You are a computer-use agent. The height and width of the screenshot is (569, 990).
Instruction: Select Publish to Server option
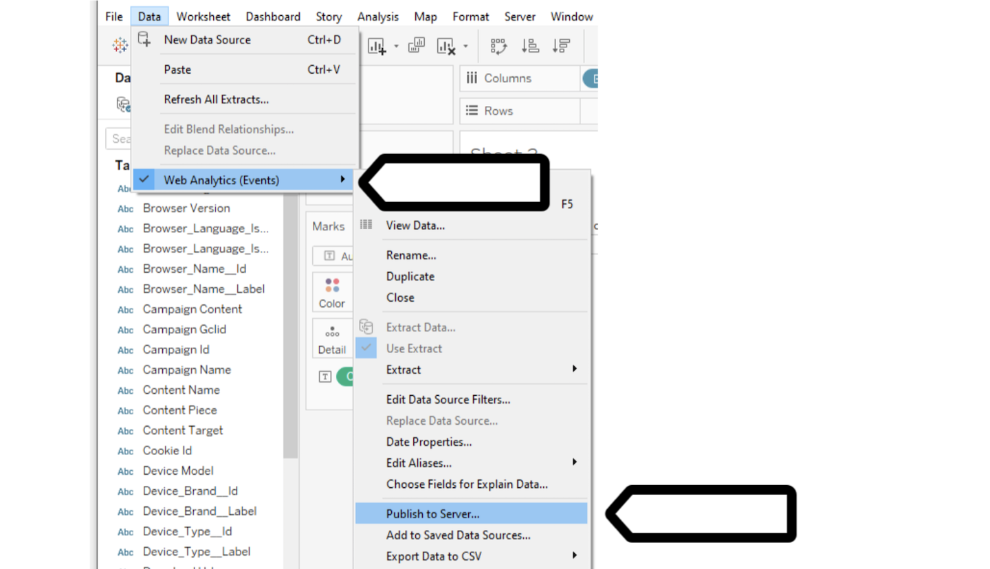pyautogui.click(x=472, y=513)
